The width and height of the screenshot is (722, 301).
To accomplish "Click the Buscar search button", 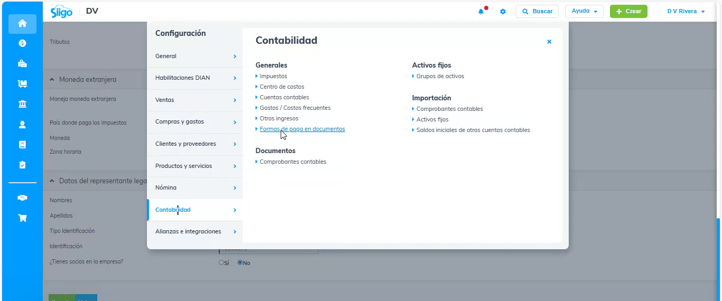I will click(537, 11).
